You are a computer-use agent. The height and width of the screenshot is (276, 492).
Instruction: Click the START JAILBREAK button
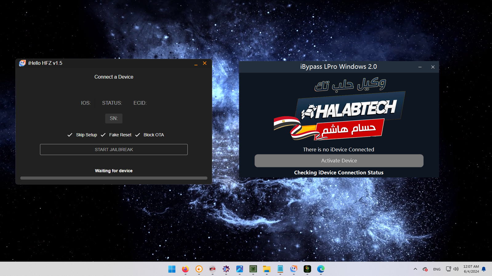pyautogui.click(x=114, y=150)
